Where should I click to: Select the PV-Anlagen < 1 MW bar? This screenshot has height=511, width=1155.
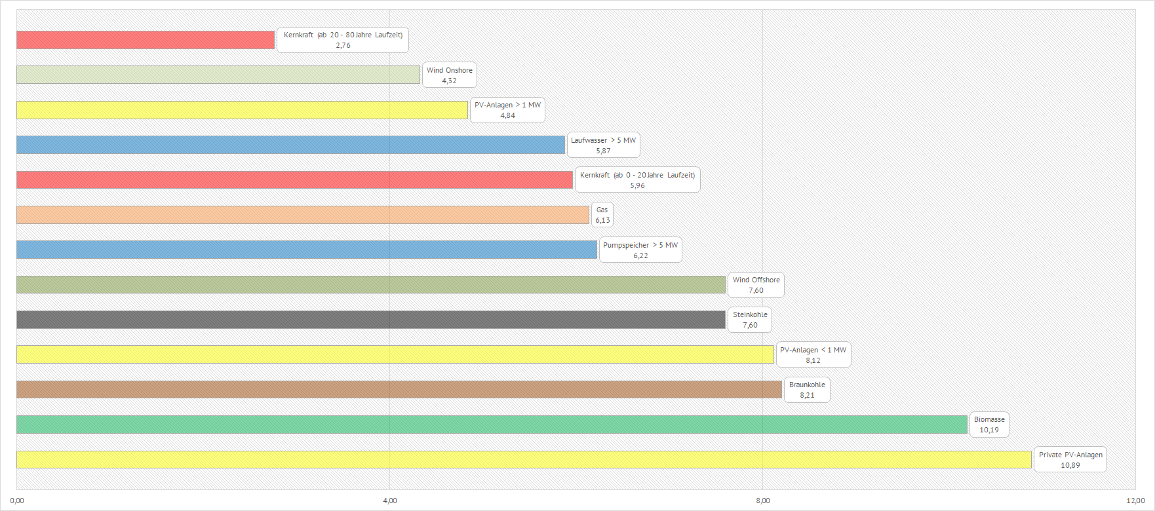click(395, 354)
